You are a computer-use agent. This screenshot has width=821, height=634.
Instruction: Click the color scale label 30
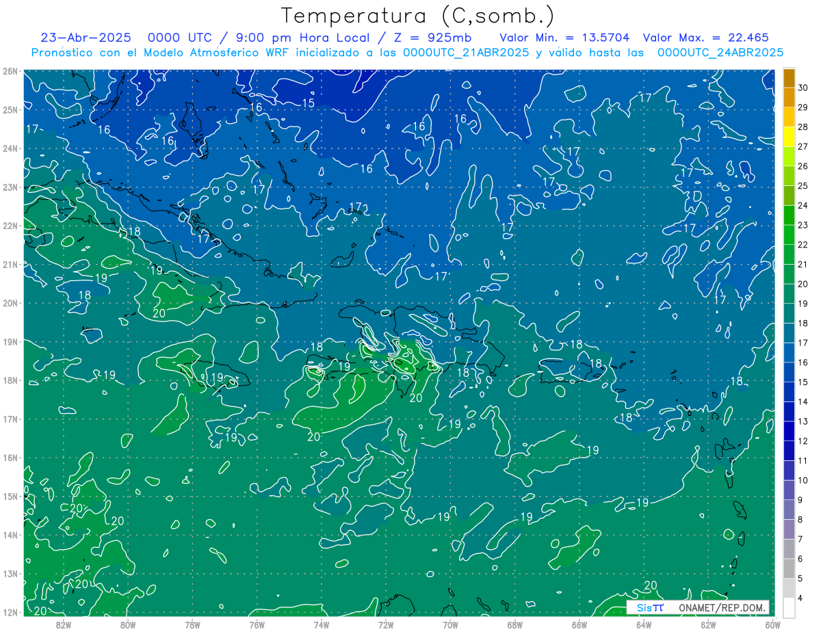[803, 88]
